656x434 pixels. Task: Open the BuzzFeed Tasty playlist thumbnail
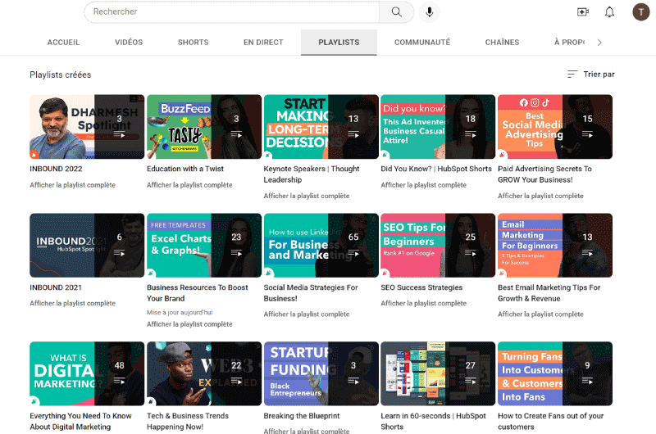204,127
